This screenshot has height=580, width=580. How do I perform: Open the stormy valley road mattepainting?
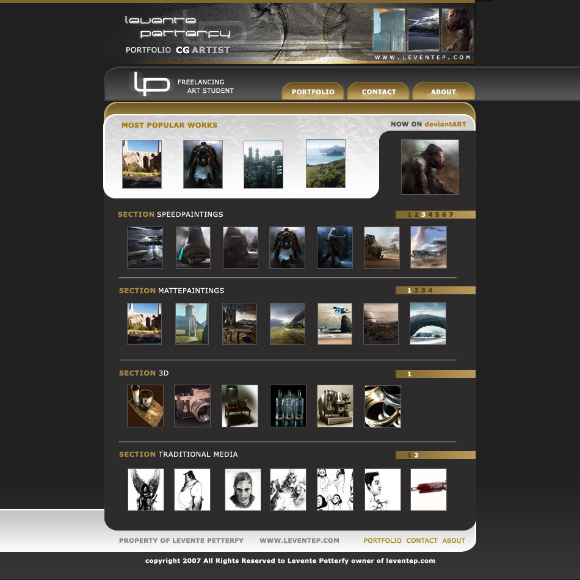tap(288, 324)
